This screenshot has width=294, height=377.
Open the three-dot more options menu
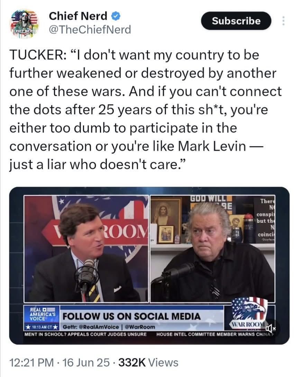pyautogui.click(x=283, y=21)
